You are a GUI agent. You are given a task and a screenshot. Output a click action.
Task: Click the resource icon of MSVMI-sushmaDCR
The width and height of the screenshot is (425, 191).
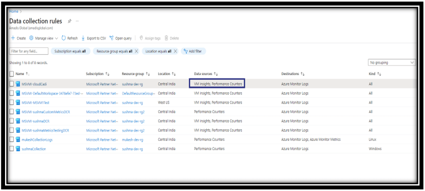tap(18, 121)
